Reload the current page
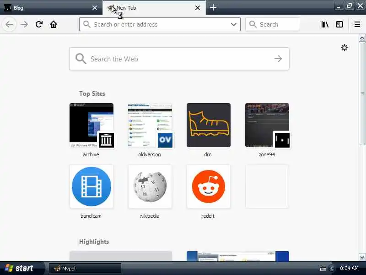Viewport: 366px width, 275px height. pos(39,24)
